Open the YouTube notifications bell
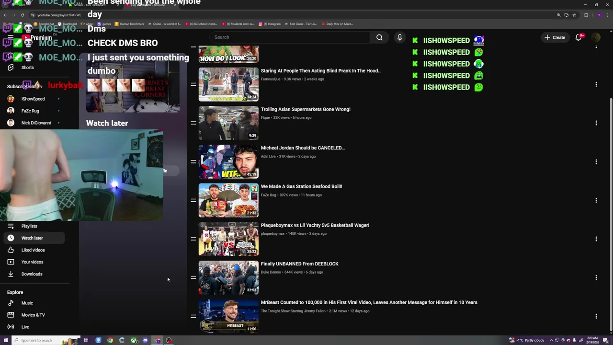 coord(579,37)
